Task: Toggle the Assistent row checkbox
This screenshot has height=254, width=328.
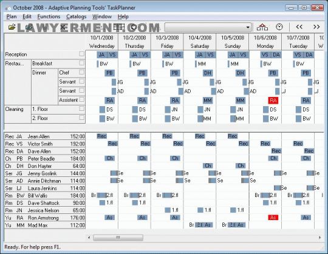Action: pos(82,99)
